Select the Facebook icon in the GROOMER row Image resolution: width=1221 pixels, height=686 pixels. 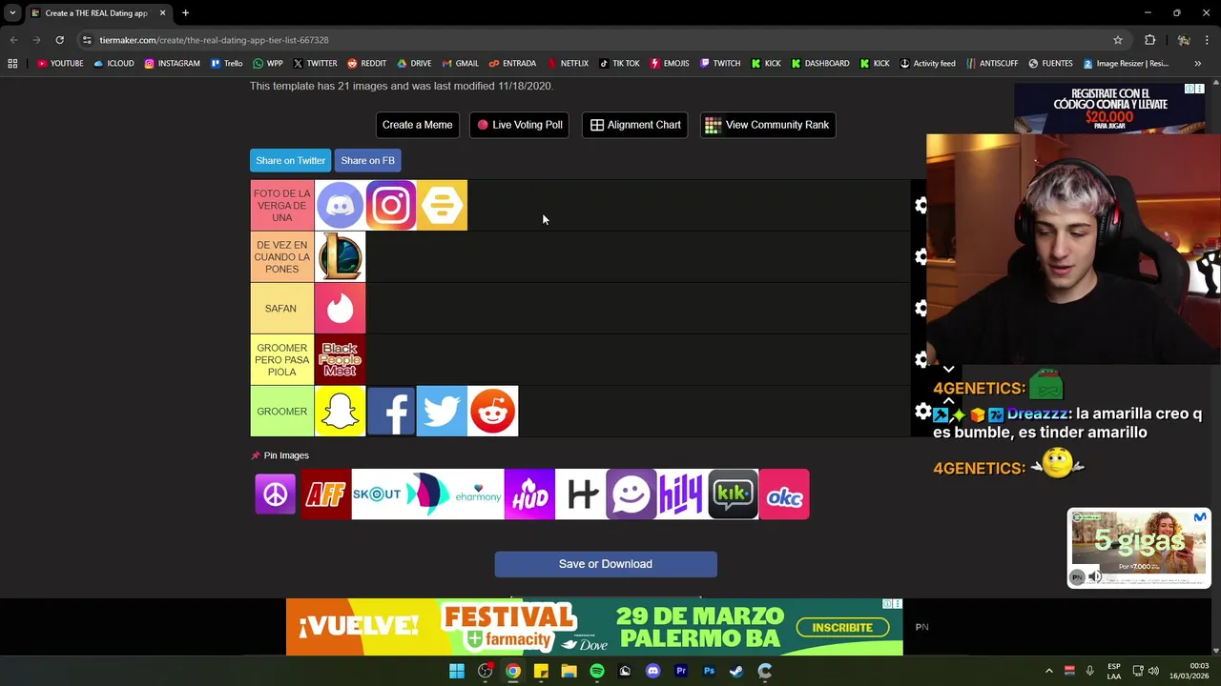pos(391,411)
